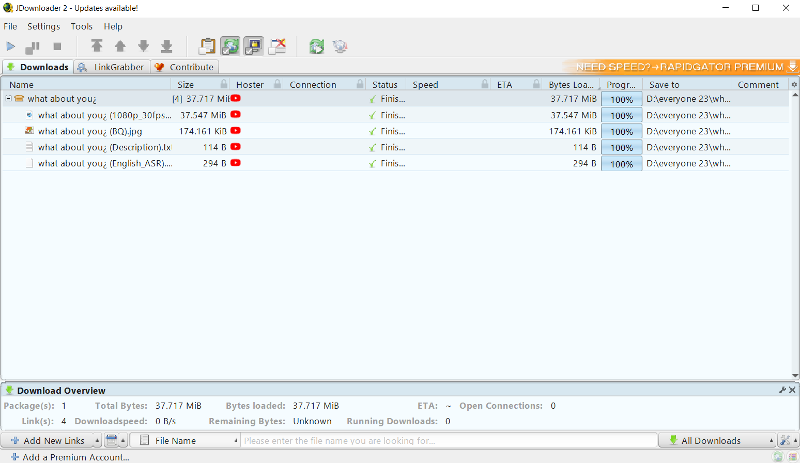800x463 pixels.
Task: Toggle lock on ETA column
Action: [x=537, y=84]
